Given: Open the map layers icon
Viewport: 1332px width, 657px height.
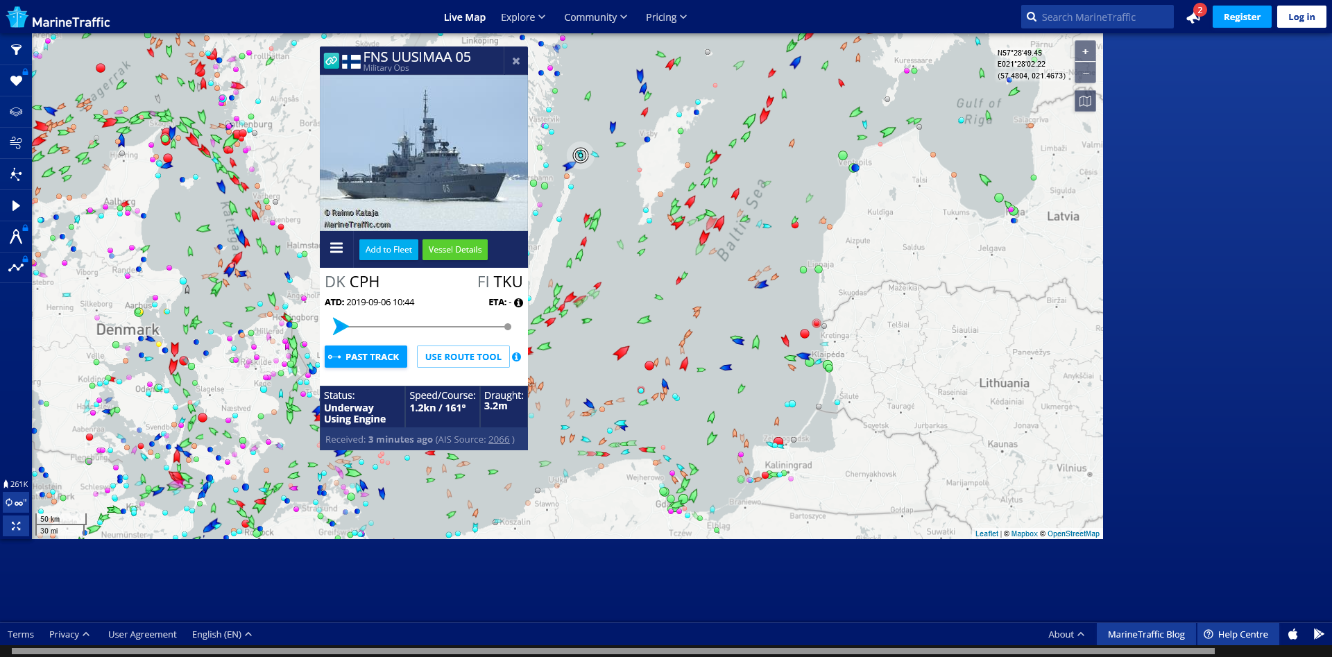Looking at the screenshot, I should (x=16, y=112).
